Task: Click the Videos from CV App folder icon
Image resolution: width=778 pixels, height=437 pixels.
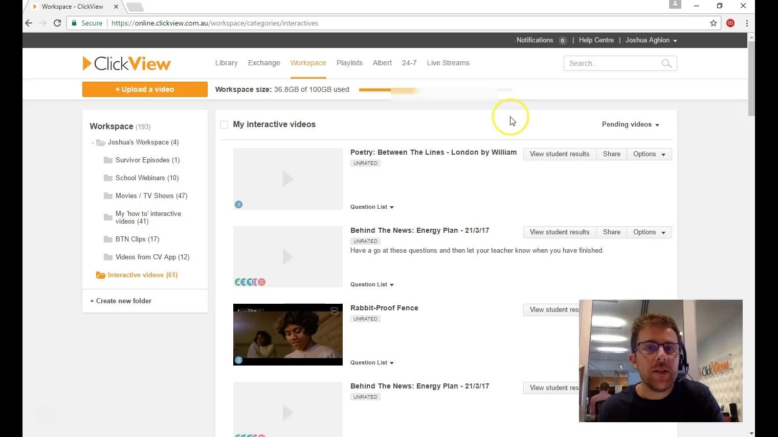Action: click(x=108, y=257)
